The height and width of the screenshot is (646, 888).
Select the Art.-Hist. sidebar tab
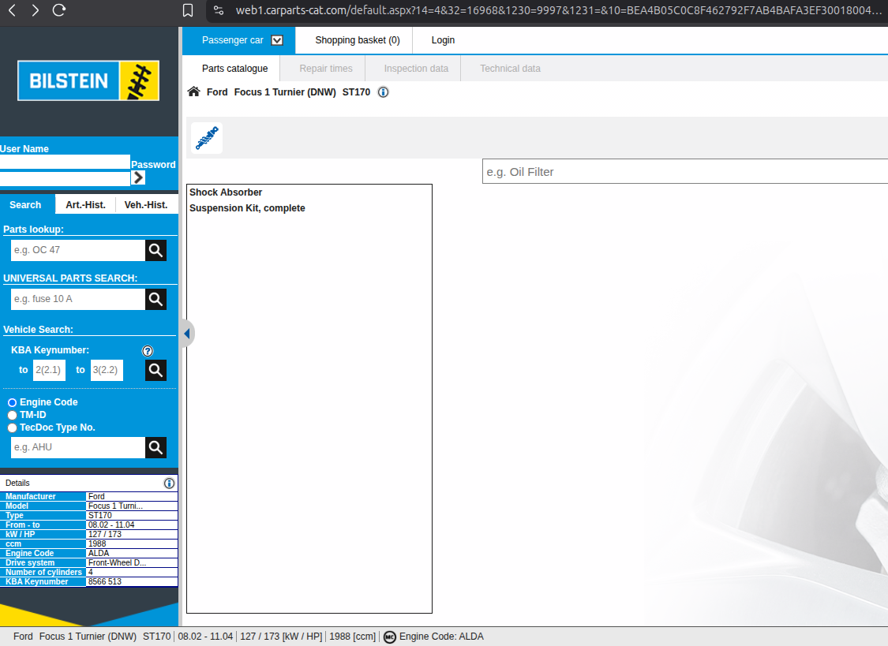(85, 205)
